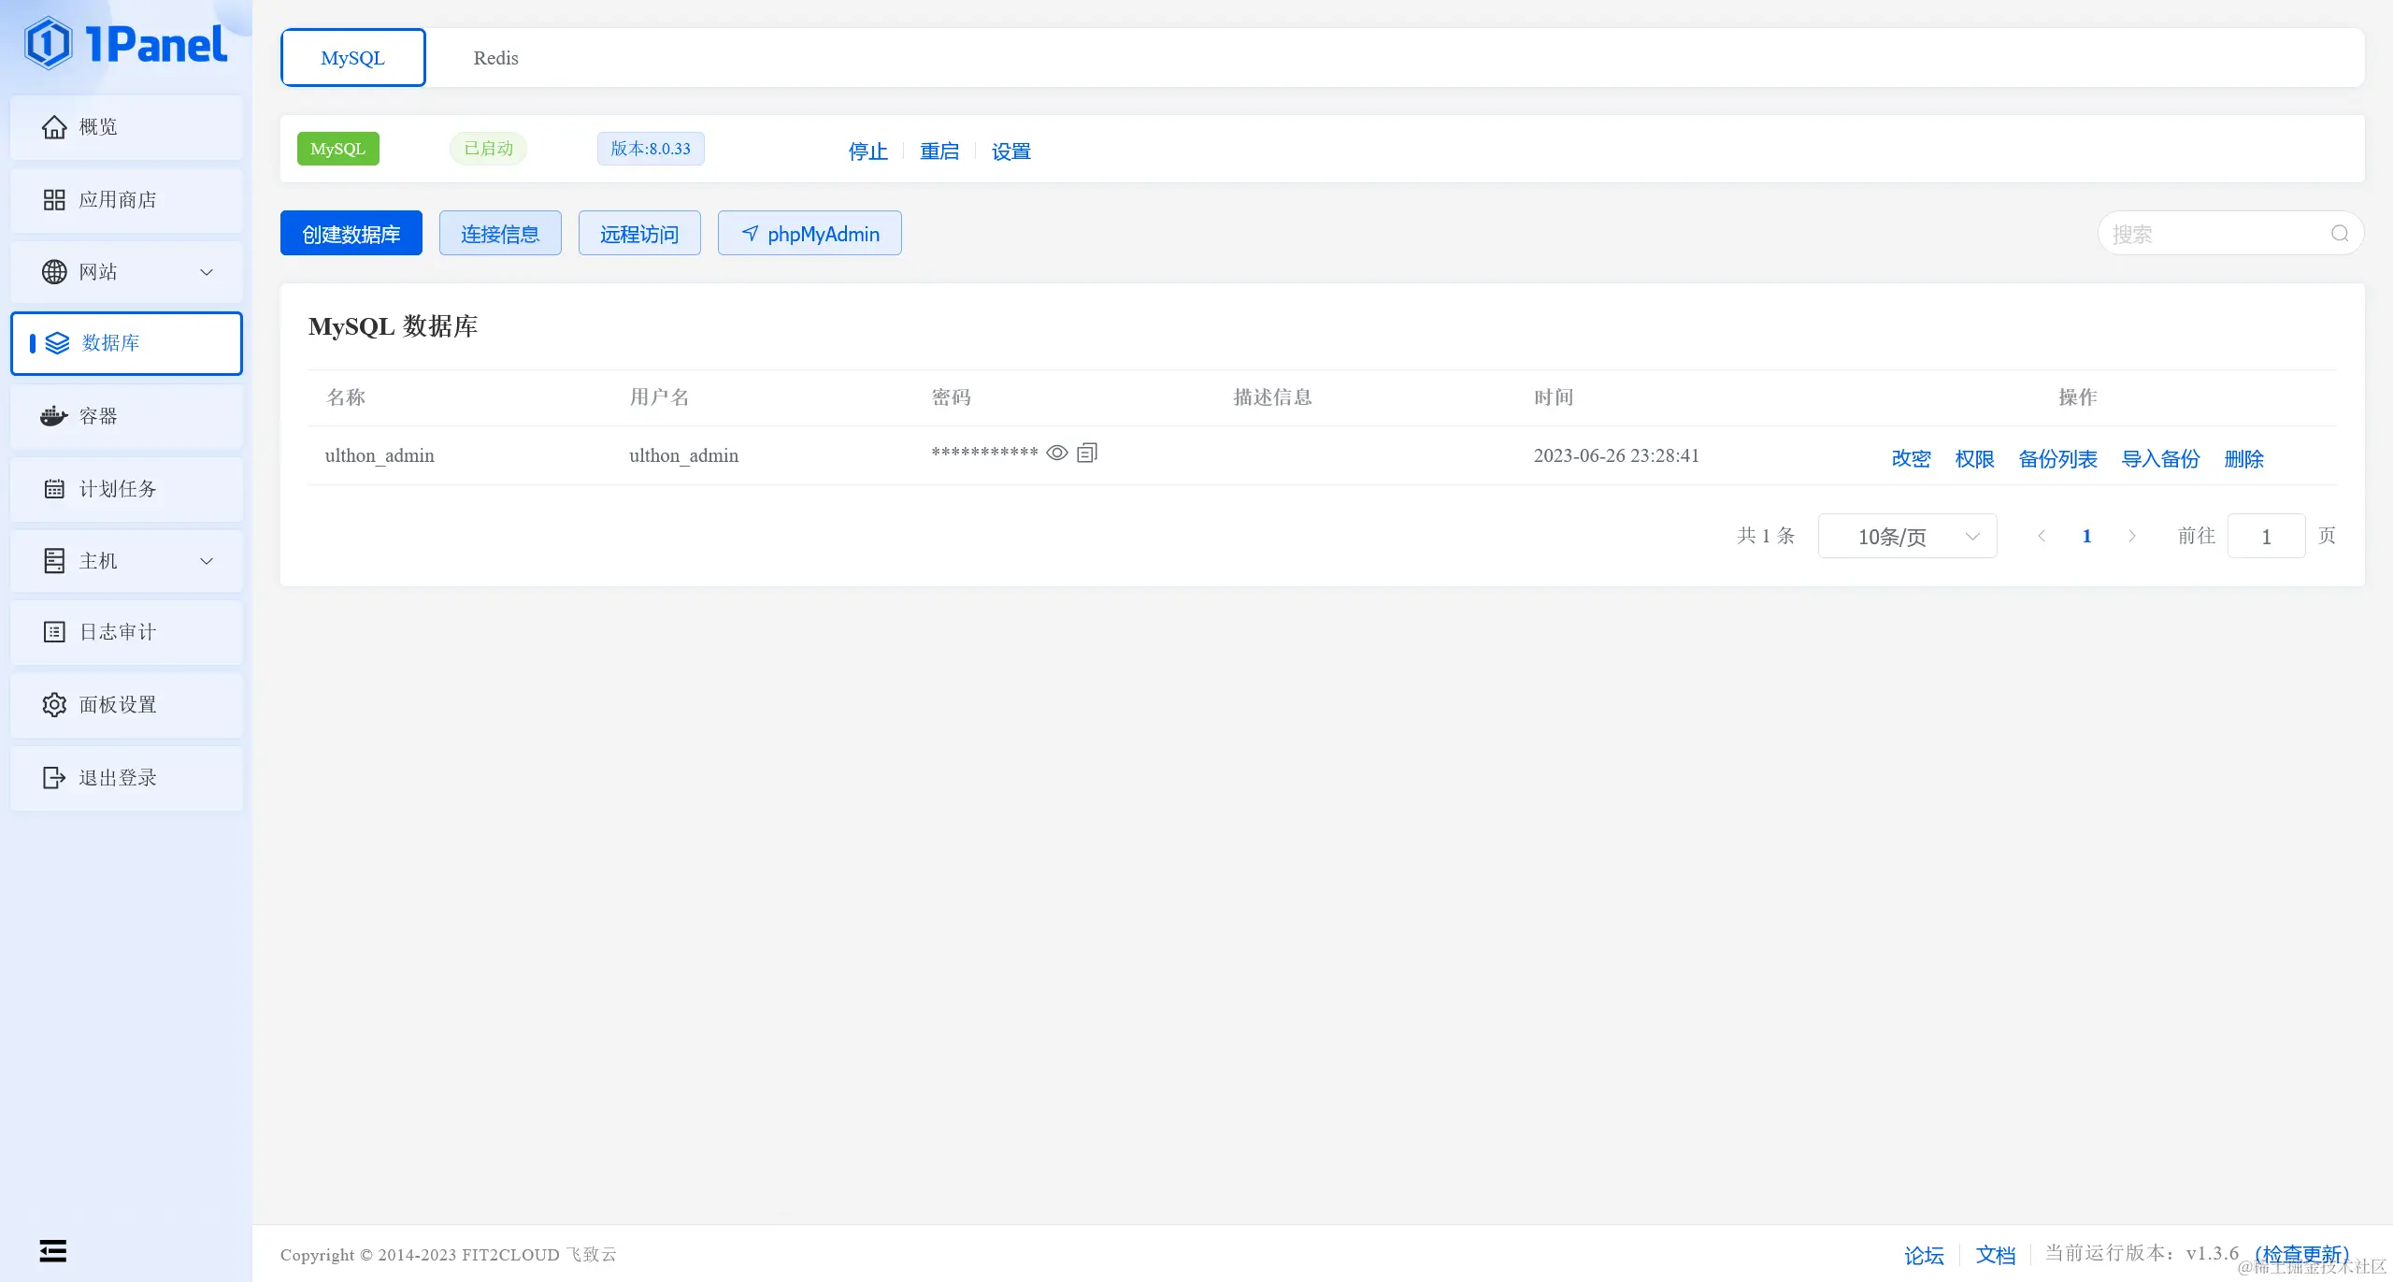
Task: Expand the 主机 (Host) submenu chevron
Action: 207,561
